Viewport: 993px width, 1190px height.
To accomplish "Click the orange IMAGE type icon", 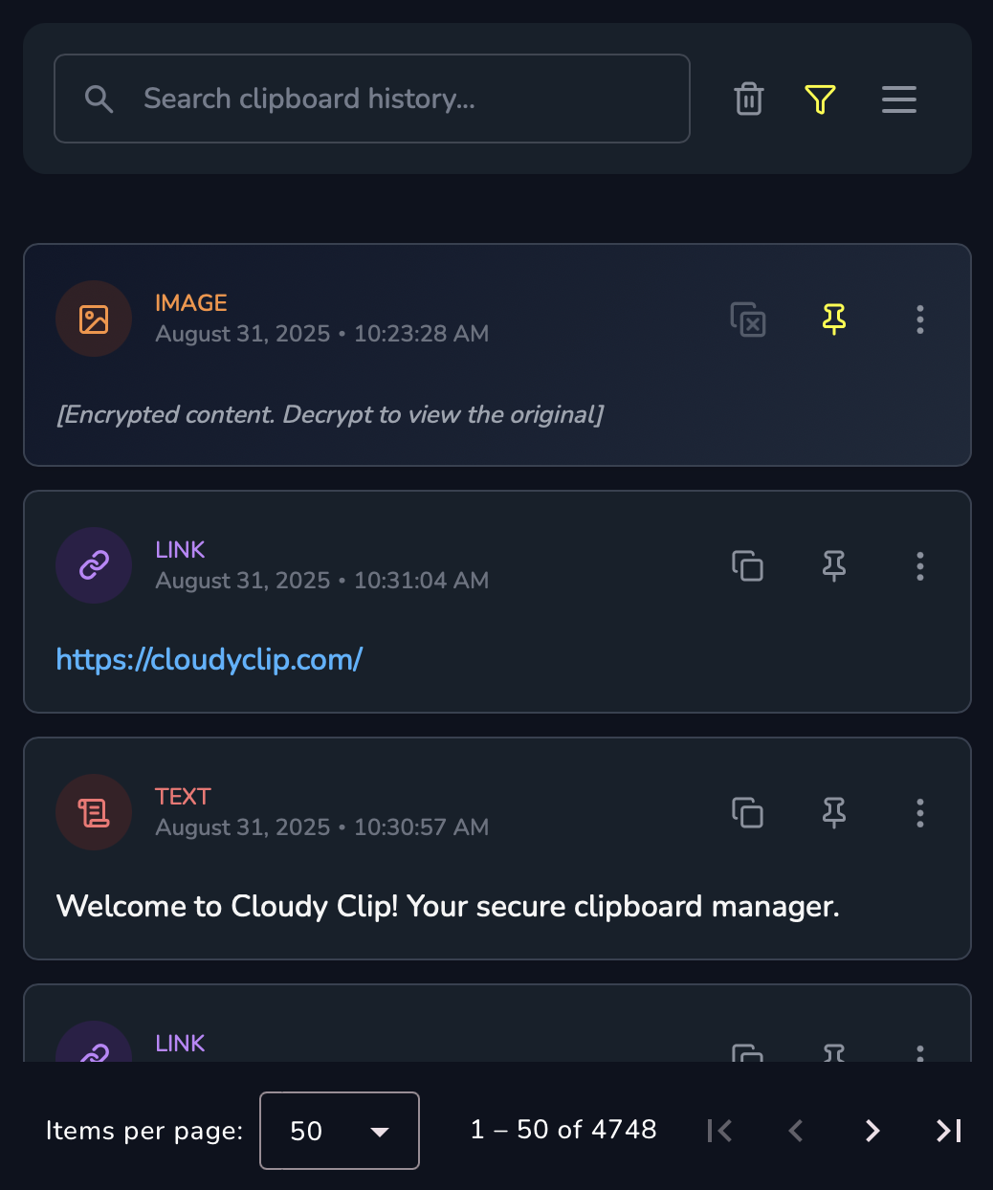I will pyautogui.click(x=94, y=319).
